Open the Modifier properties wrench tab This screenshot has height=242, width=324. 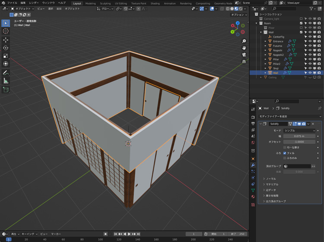253,165
